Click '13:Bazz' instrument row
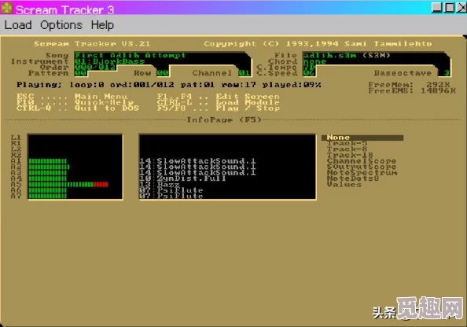 (x=160, y=185)
